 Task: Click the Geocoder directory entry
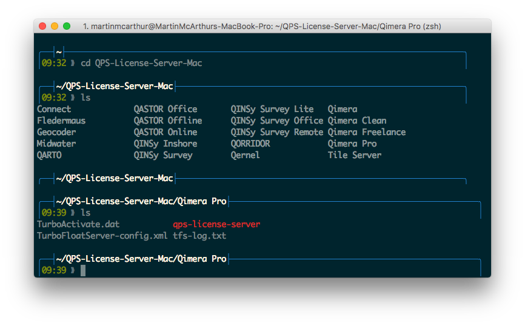pos(56,132)
